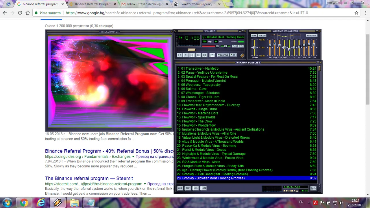This screenshot has height=208, width=370.
Task: Select track 5 Weejoonz - Tapography
Action: point(247,85)
